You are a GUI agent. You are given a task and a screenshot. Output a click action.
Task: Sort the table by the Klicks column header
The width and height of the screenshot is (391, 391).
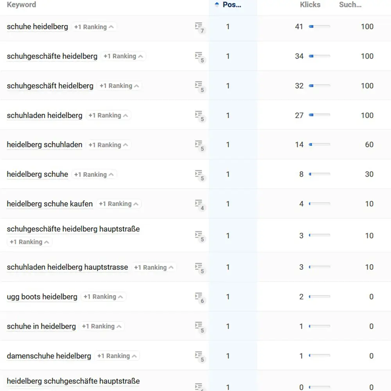pyautogui.click(x=310, y=5)
